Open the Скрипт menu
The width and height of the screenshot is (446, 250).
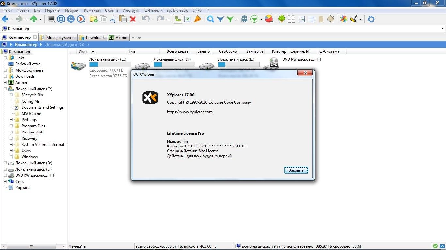[112, 10]
